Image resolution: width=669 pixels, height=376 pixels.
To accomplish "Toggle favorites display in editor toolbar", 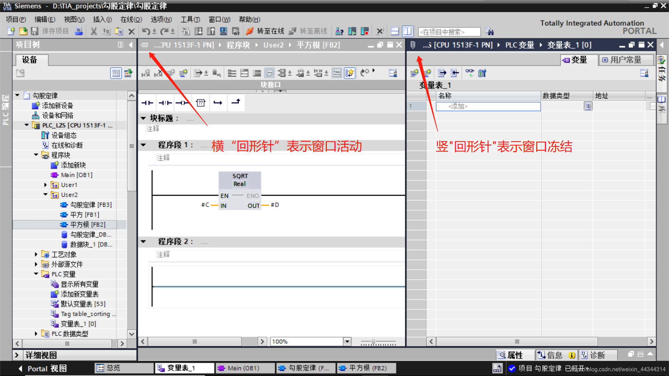I will pyautogui.click(x=349, y=73).
